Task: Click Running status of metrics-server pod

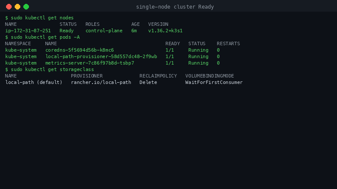Action: [198, 63]
